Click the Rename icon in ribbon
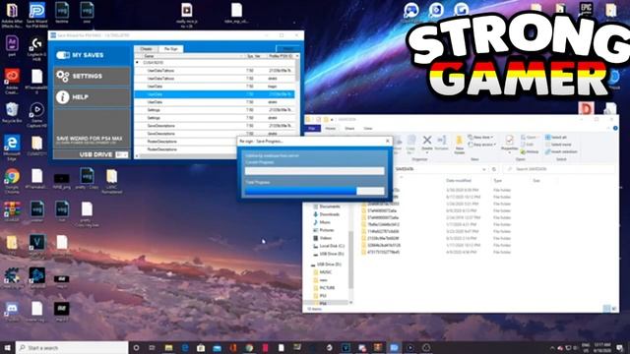The image size is (630, 354). pos(442,140)
